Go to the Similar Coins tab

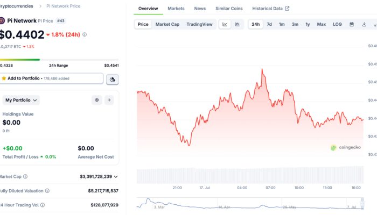pyautogui.click(x=229, y=9)
